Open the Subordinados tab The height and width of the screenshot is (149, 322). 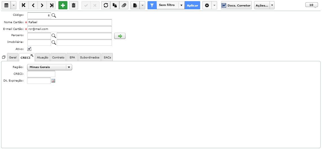point(90,57)
